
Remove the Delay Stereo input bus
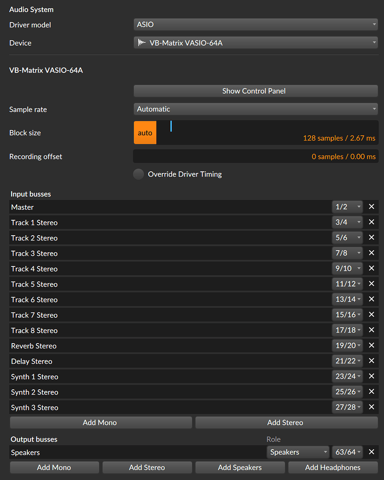tap(371, 360)
